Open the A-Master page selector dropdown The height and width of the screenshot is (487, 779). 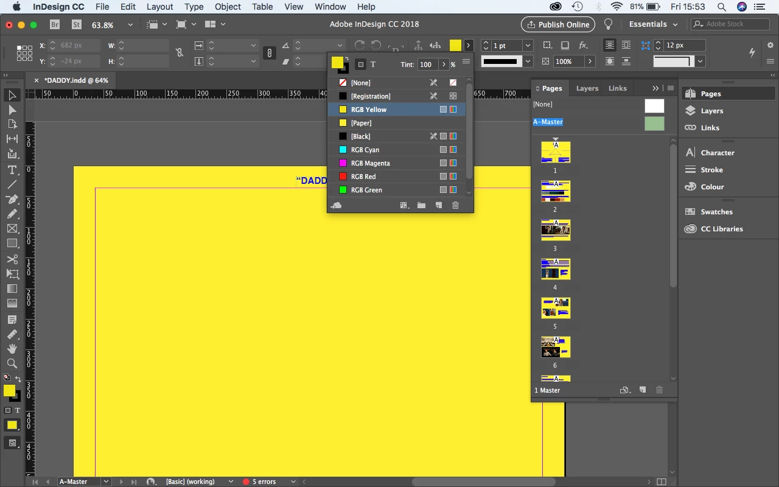point(106,482)
